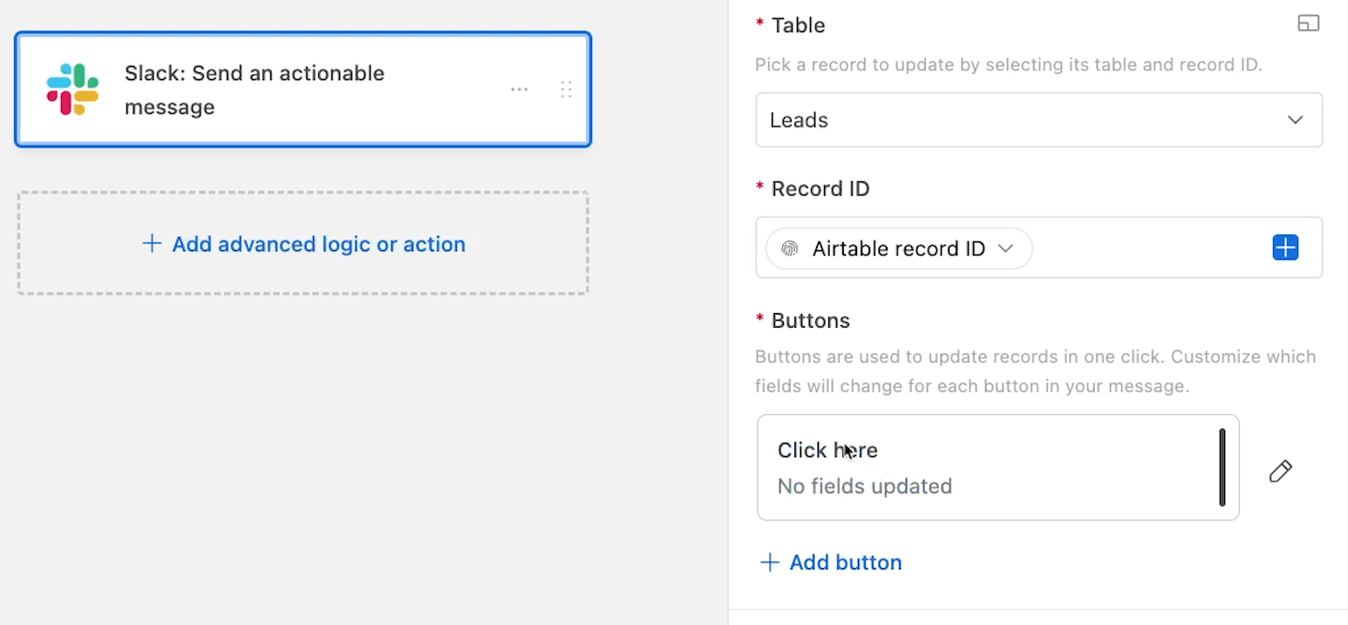The image size is (1348, 625).
Task: Edit the Click here button with pencil icon
Action: coord(1280,472)
